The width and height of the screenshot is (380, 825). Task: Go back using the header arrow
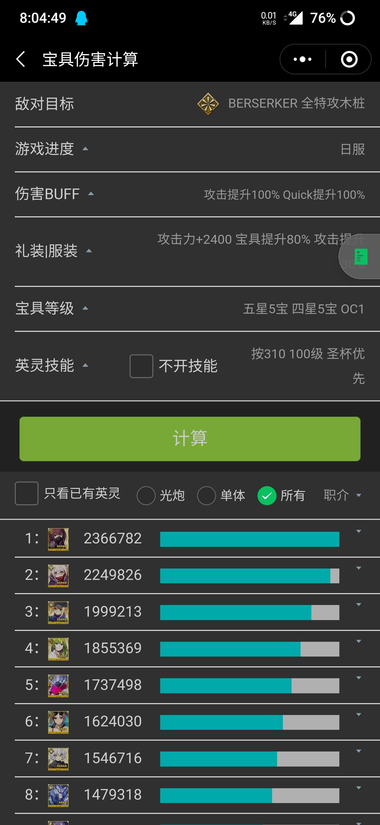(21, 59)
